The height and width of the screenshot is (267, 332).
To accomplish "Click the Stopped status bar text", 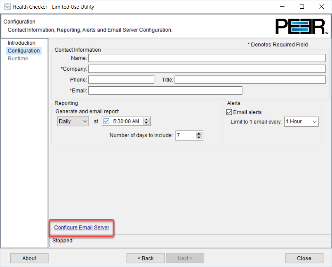I will click(62, 240).
